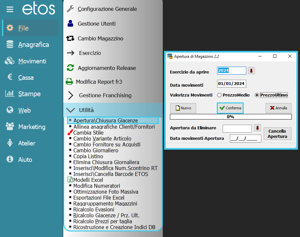300x237 pixels.
Task: Click the Web globe icon
Action: pos(10,110)
